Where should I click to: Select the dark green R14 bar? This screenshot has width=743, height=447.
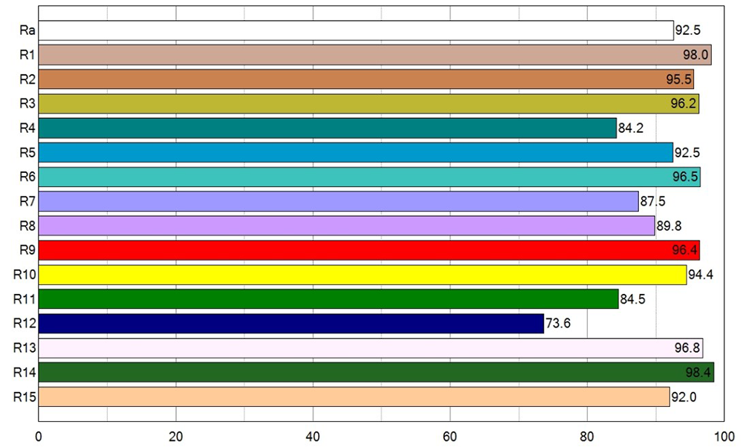tap(376, 372)
